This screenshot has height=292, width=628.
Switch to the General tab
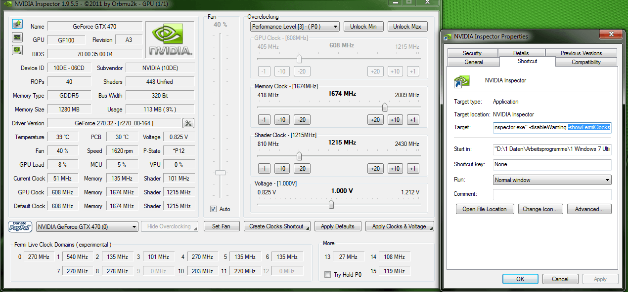[474, 62]
